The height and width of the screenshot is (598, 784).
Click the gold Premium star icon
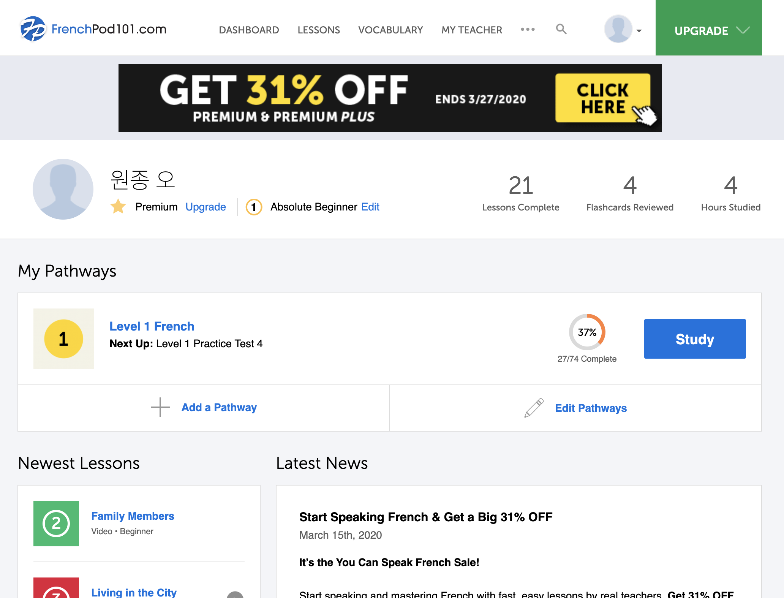click(118, 207)
